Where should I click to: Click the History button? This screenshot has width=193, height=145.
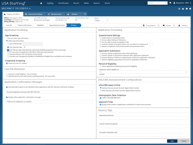183,25
